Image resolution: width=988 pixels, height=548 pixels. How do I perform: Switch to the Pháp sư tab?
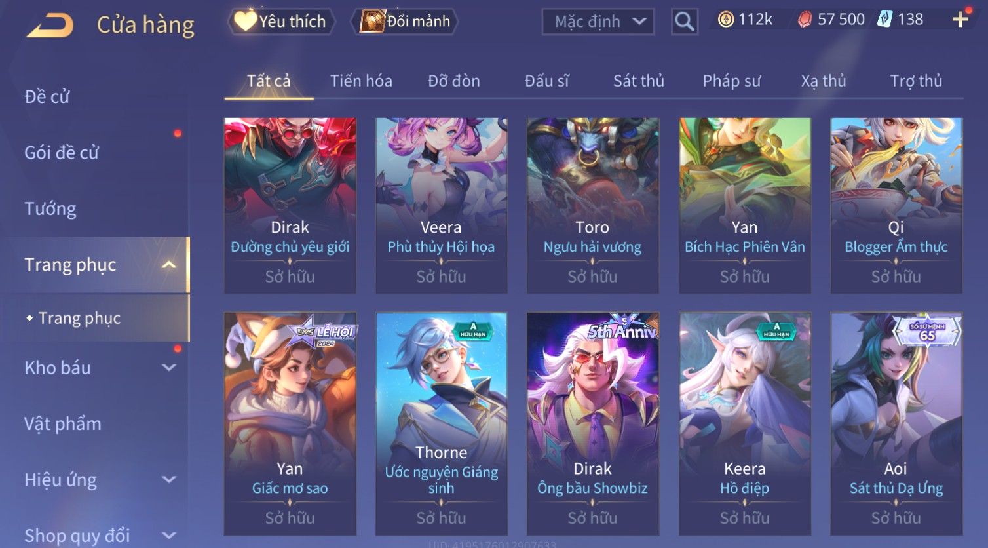pos(732,81)
